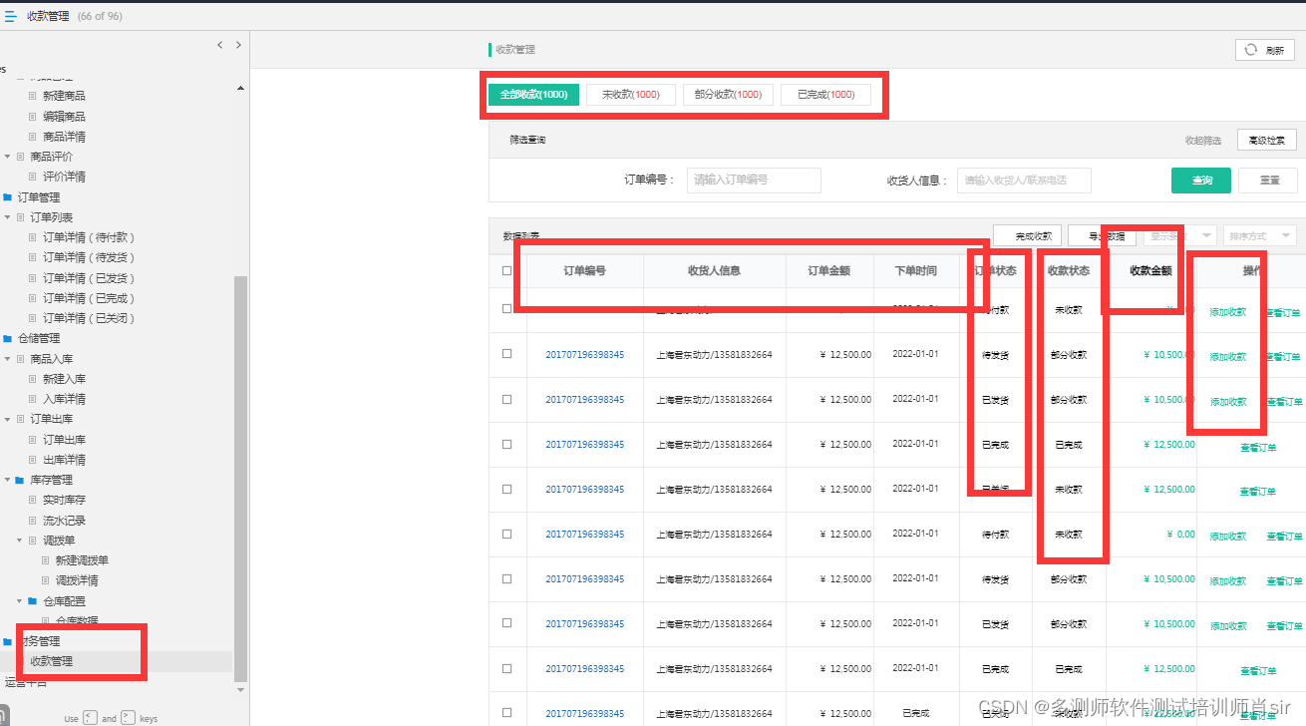Screen dimensions: 1306x726
Task: Tick checkbox of the ¥ 0.00 未收款 row
Action: point(507,535)
